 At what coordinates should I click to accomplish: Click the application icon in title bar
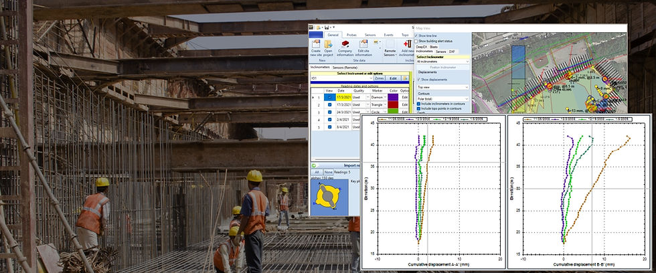(311, 27)
